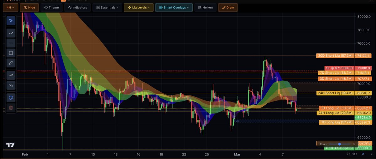This screenshot has width=376, height=159.
Task: Click the 24H Long Liq (20.8M) label
Action: [x=335, y=113]
